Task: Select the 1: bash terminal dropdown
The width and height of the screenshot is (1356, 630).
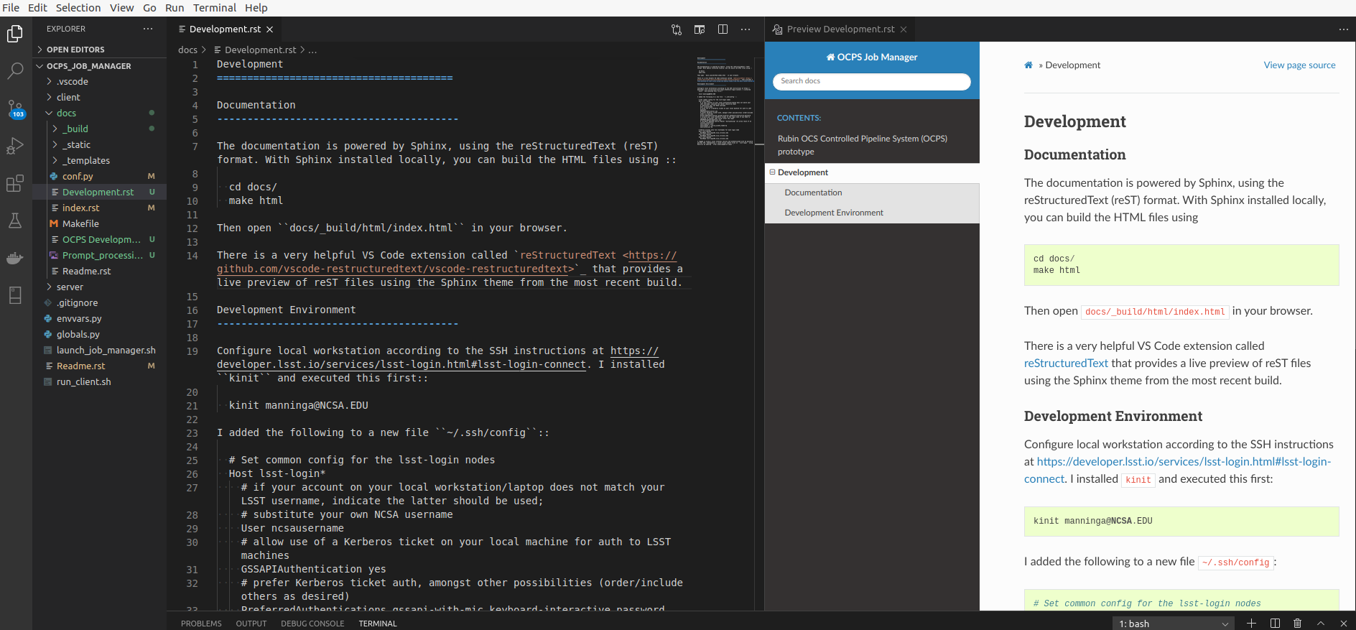Action: 1174,624
